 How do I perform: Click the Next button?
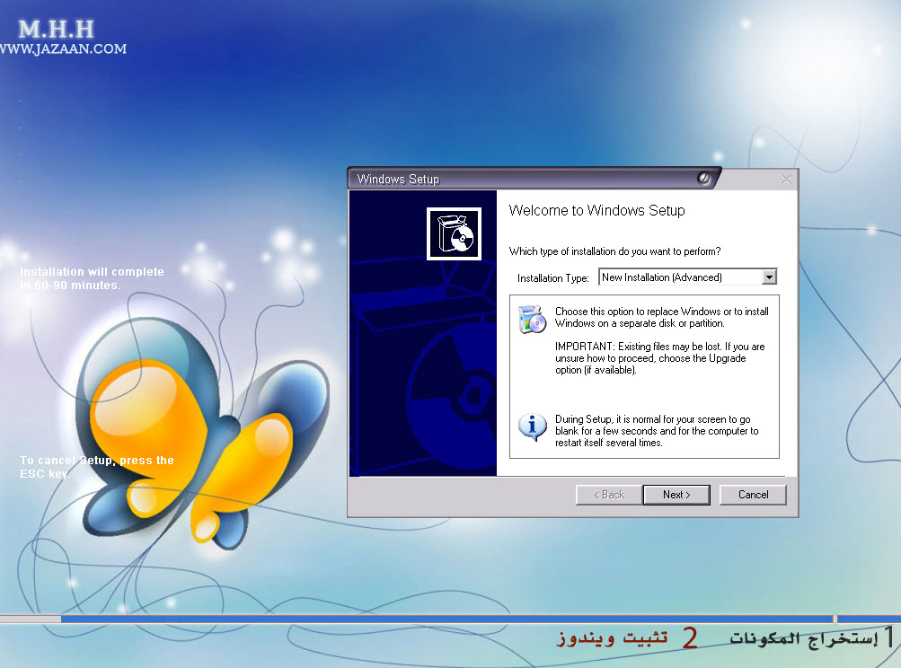[676, 495]
